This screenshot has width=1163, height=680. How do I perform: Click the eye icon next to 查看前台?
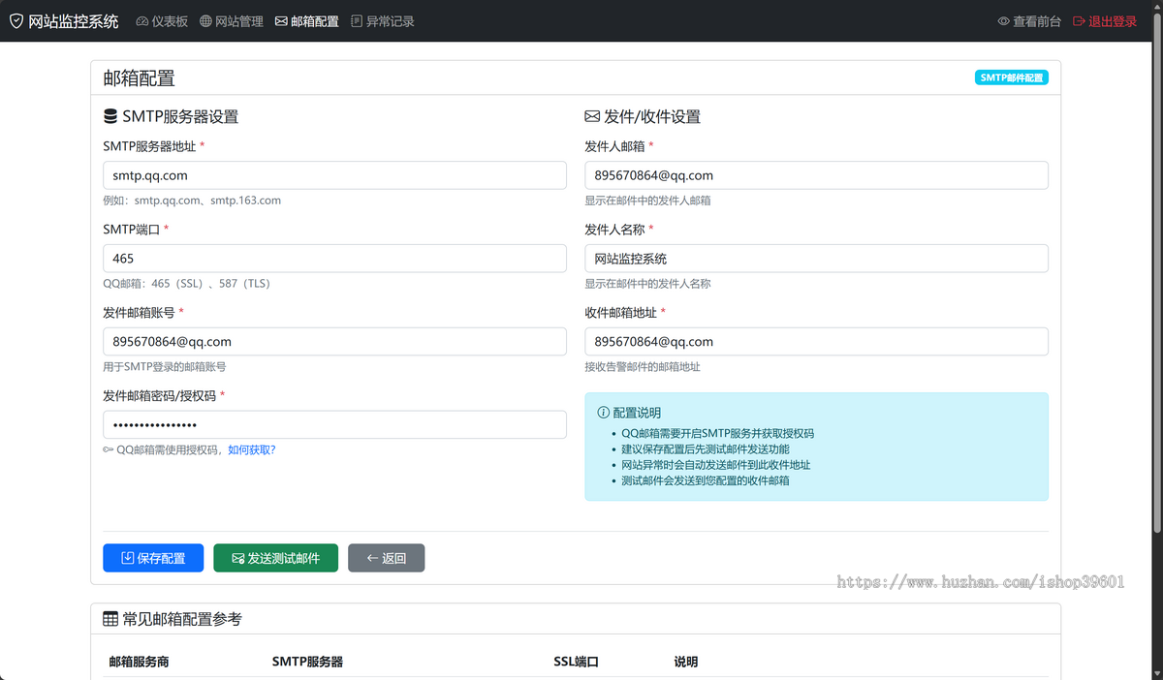tap(1005, 19)
